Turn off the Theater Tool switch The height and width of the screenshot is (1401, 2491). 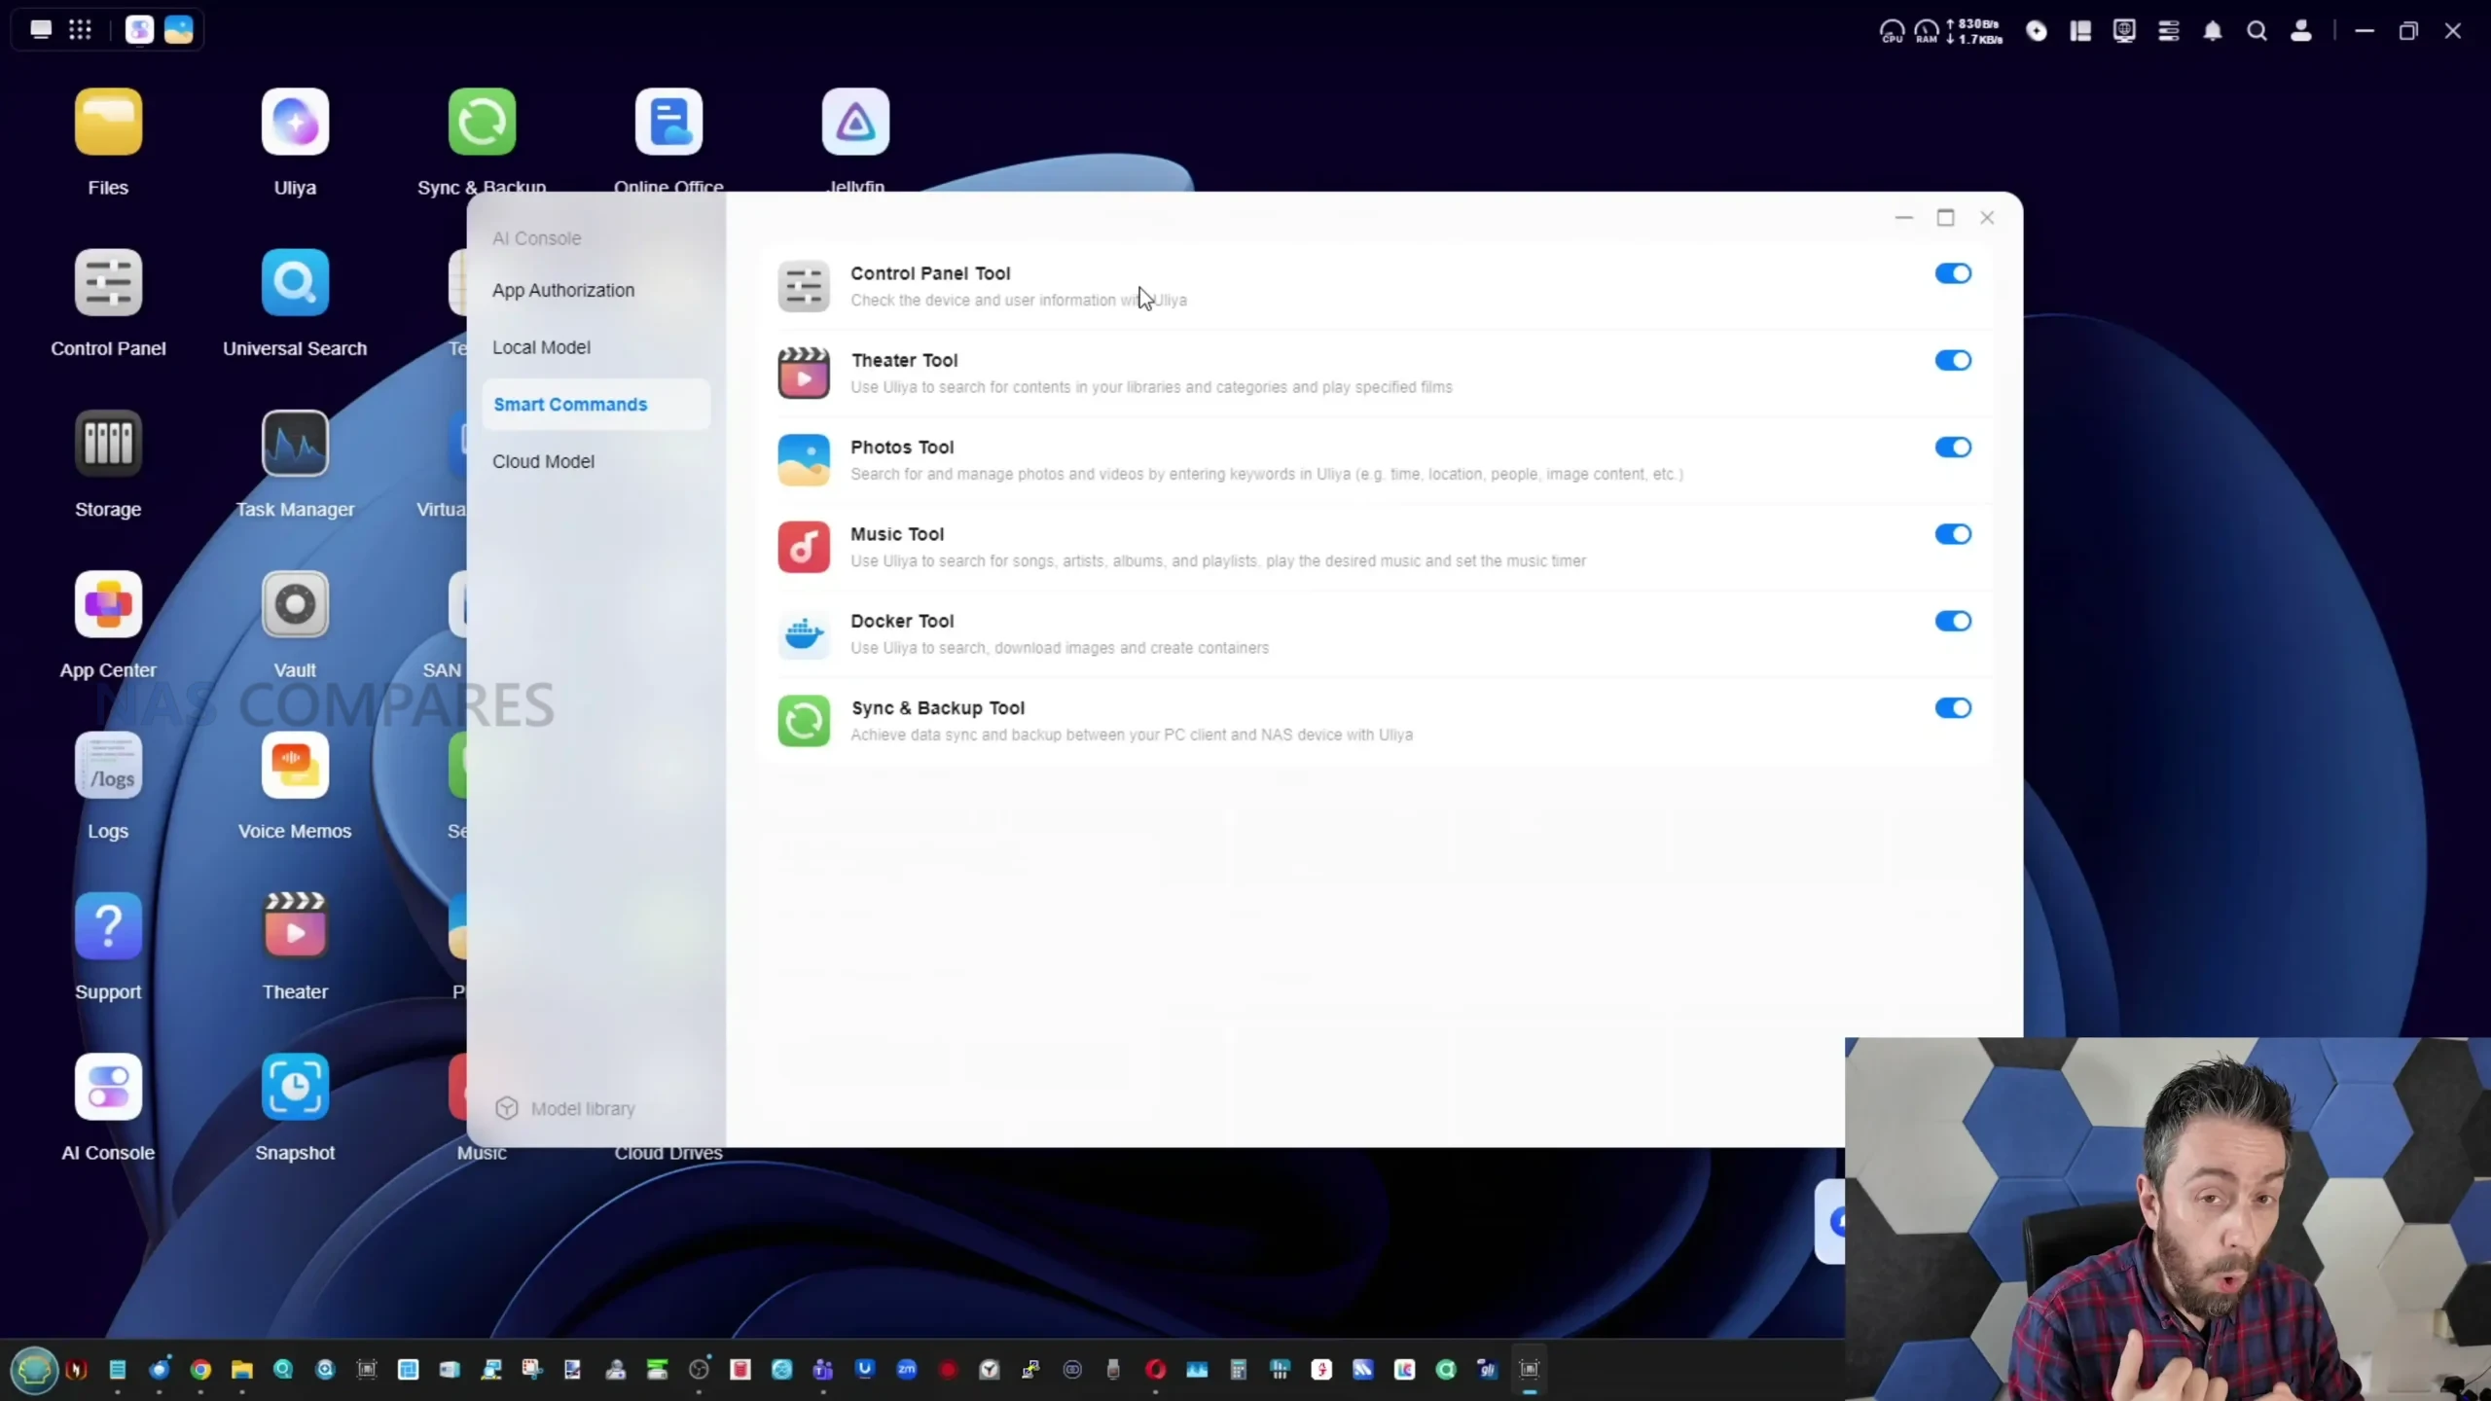1952,360
